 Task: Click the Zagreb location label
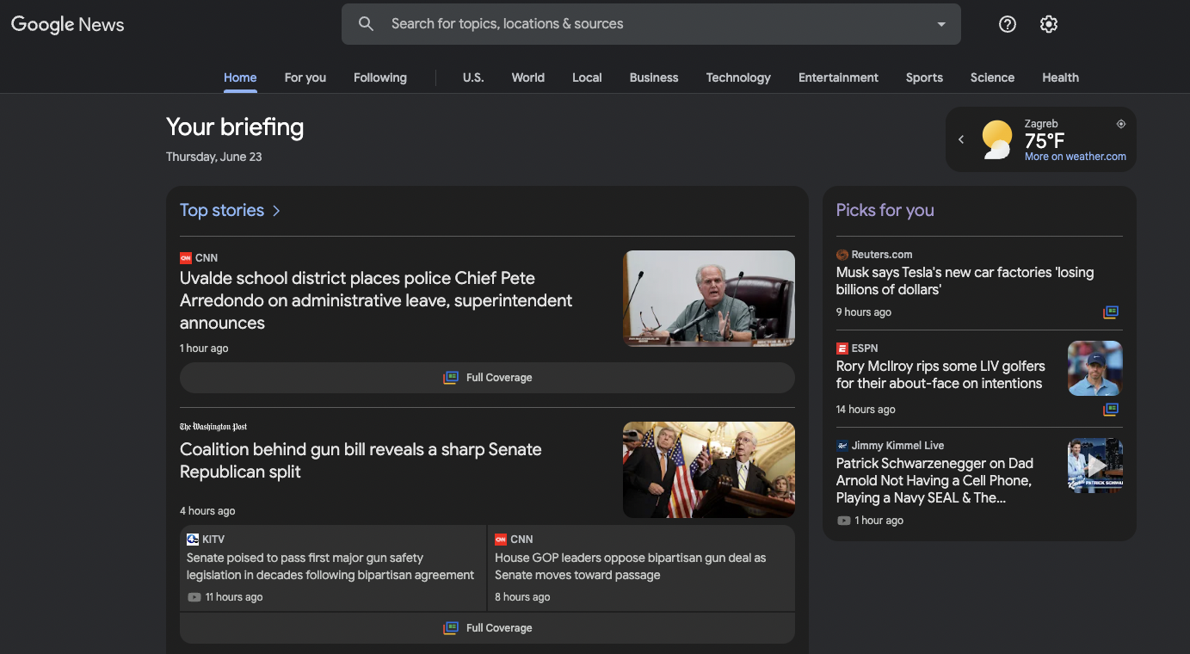[x=1041, y=124]
